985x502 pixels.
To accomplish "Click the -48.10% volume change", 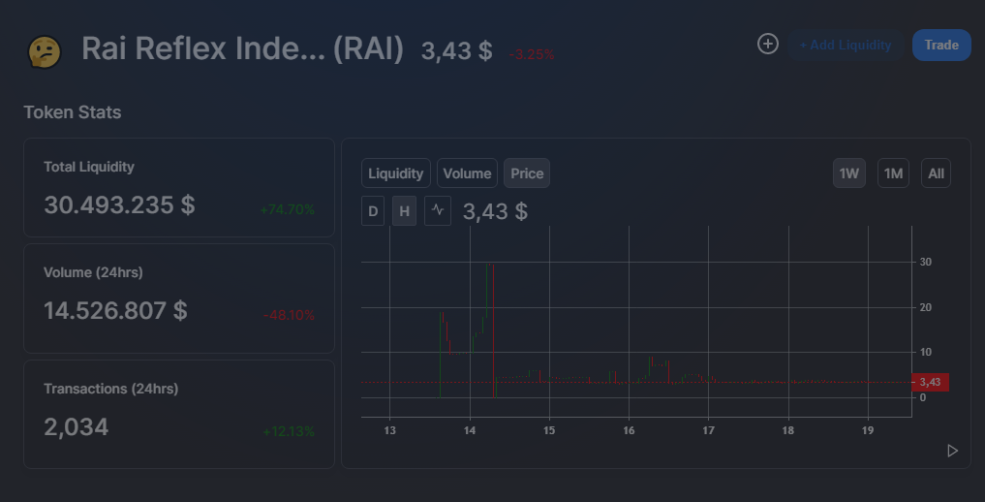I will [289, 315].
